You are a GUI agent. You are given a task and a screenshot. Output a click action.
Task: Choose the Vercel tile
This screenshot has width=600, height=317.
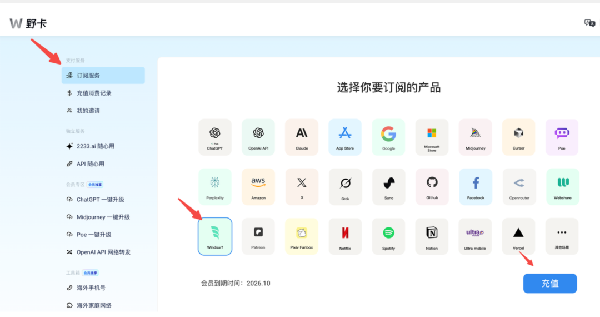point(518,236)
